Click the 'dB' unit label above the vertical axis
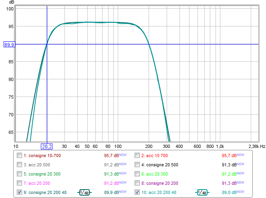Image resolution: width=266 pixels, height=198 pixels. coord(11,3)
